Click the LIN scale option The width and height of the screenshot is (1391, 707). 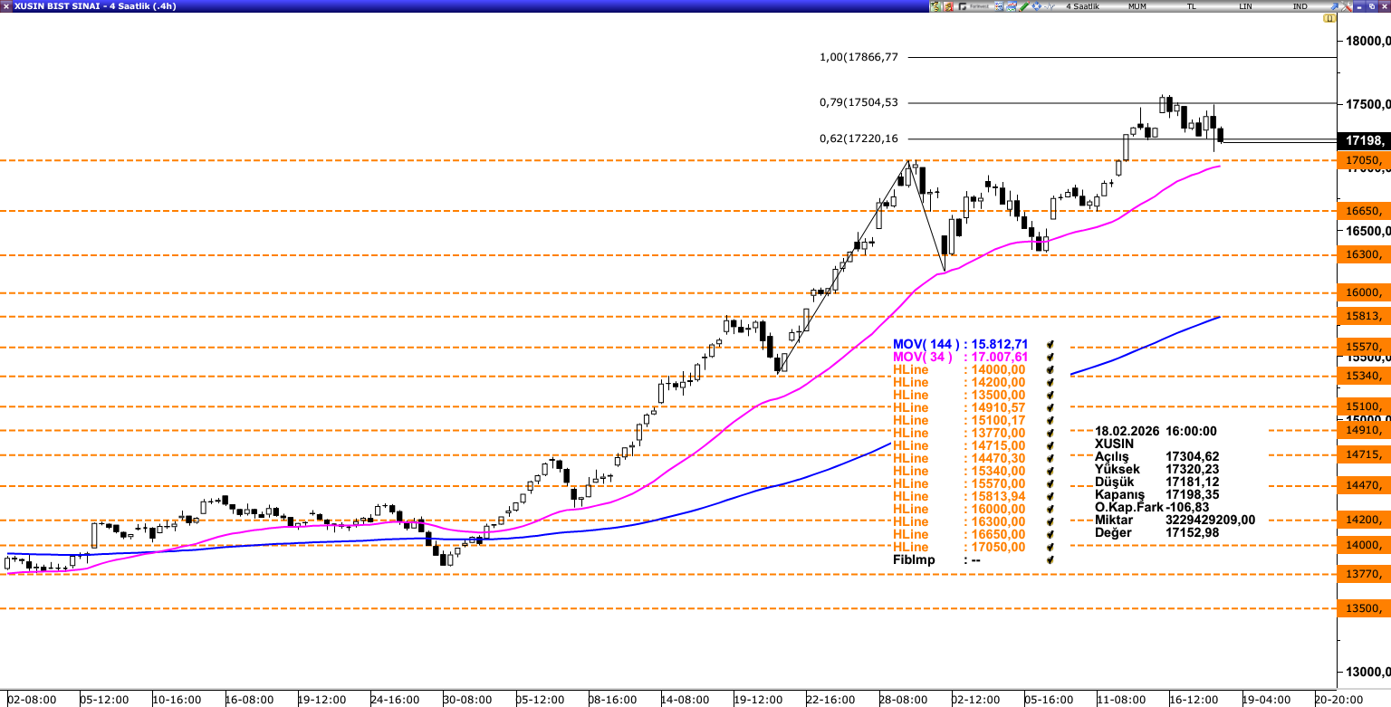pyautogui.click(x=1246, y=6)
